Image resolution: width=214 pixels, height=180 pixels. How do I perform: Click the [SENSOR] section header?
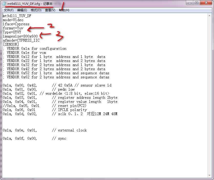pyautogui.click(x=11, y=44)
